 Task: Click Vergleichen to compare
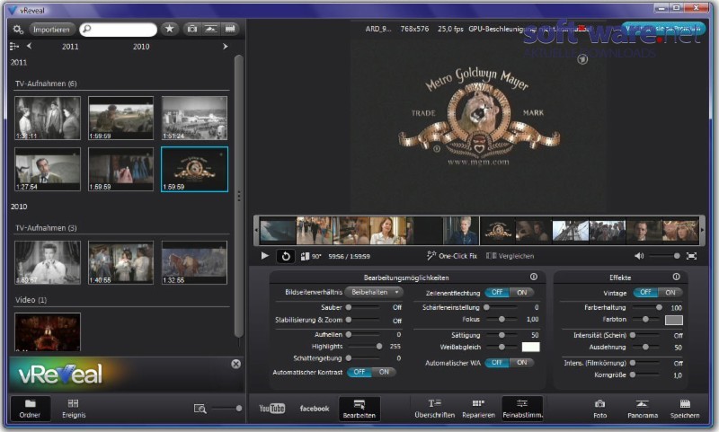click(x=510, y=256)
